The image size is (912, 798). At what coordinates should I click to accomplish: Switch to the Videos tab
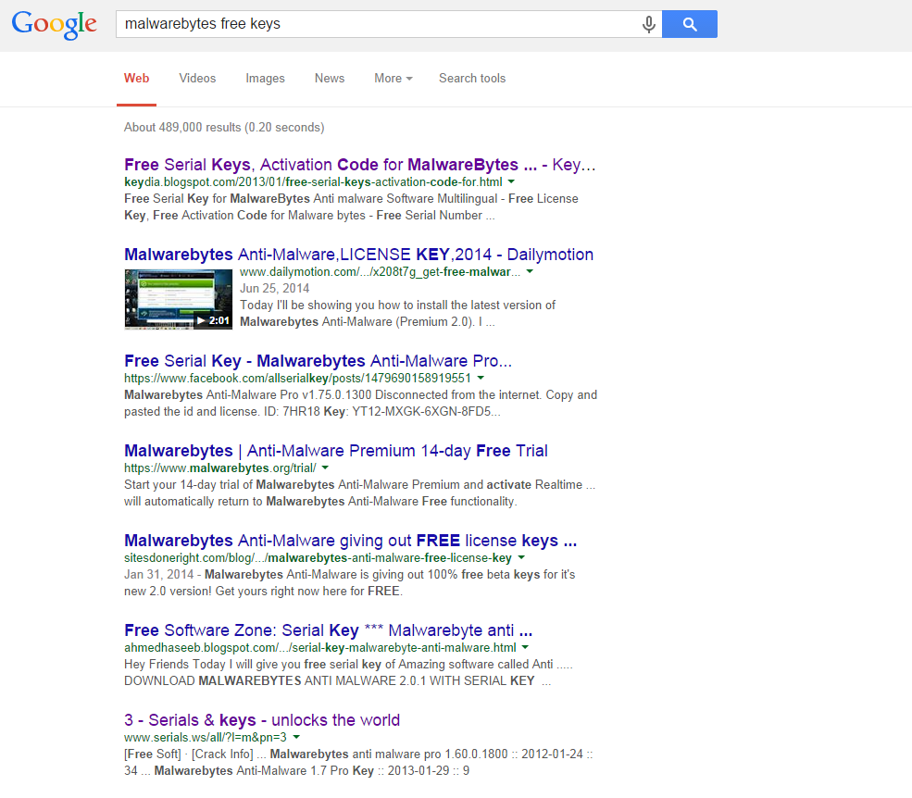[197, 79]
